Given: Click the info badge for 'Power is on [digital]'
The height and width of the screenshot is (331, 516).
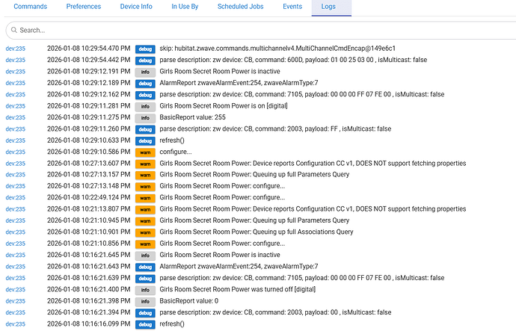Looking at the screenshot, I should [x=144, y=106].
